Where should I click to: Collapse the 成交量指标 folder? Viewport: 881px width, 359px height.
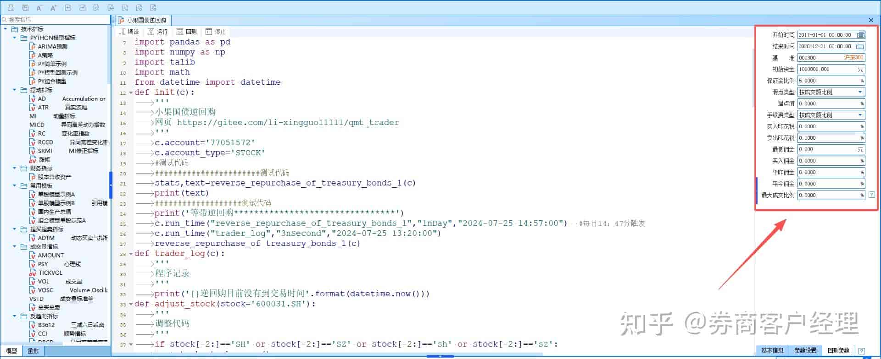pyautogui.click(x=15, y=246)
